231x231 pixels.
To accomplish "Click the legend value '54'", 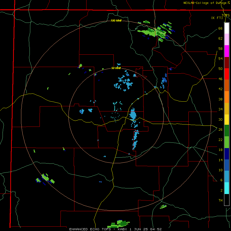I will pyautogui.click(x=220, y=59).
